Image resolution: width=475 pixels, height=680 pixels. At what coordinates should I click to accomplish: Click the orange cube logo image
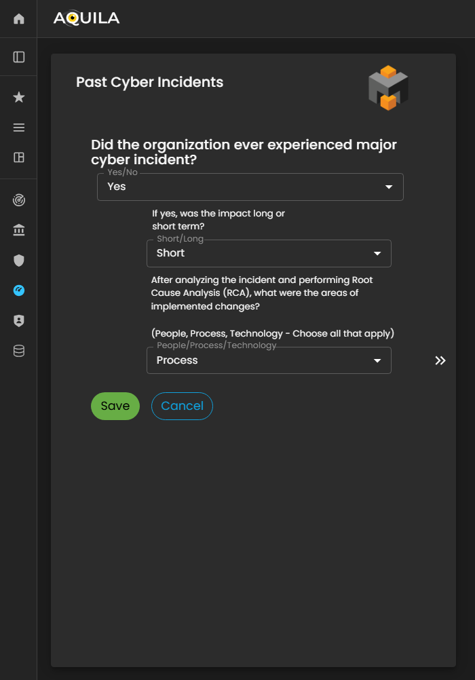pos(388,88)
